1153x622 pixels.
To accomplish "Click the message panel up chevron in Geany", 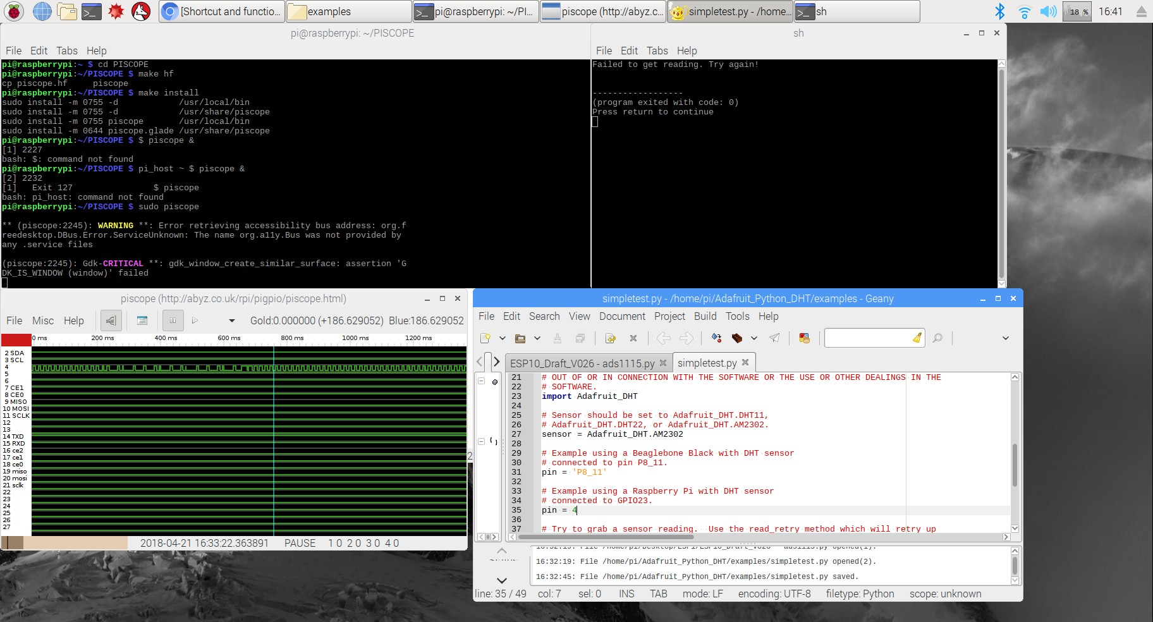I will click(501, 551).
